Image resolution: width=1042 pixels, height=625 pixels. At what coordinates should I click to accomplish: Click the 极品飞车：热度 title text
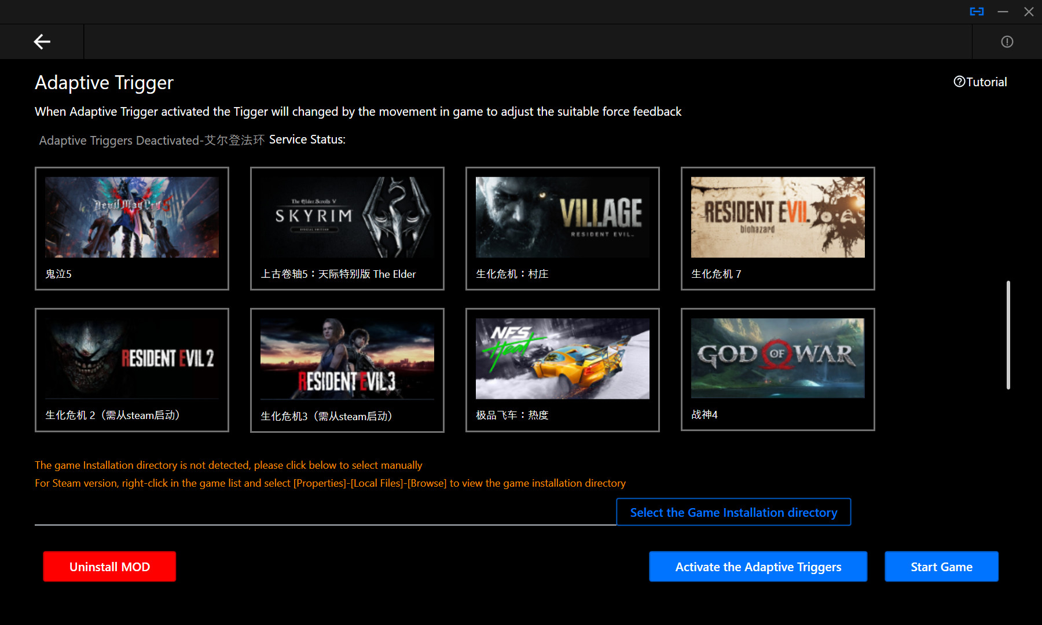click(x=512, y=415)
